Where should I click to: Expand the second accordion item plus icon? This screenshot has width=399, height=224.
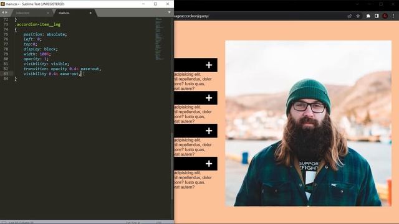point(209,98)
